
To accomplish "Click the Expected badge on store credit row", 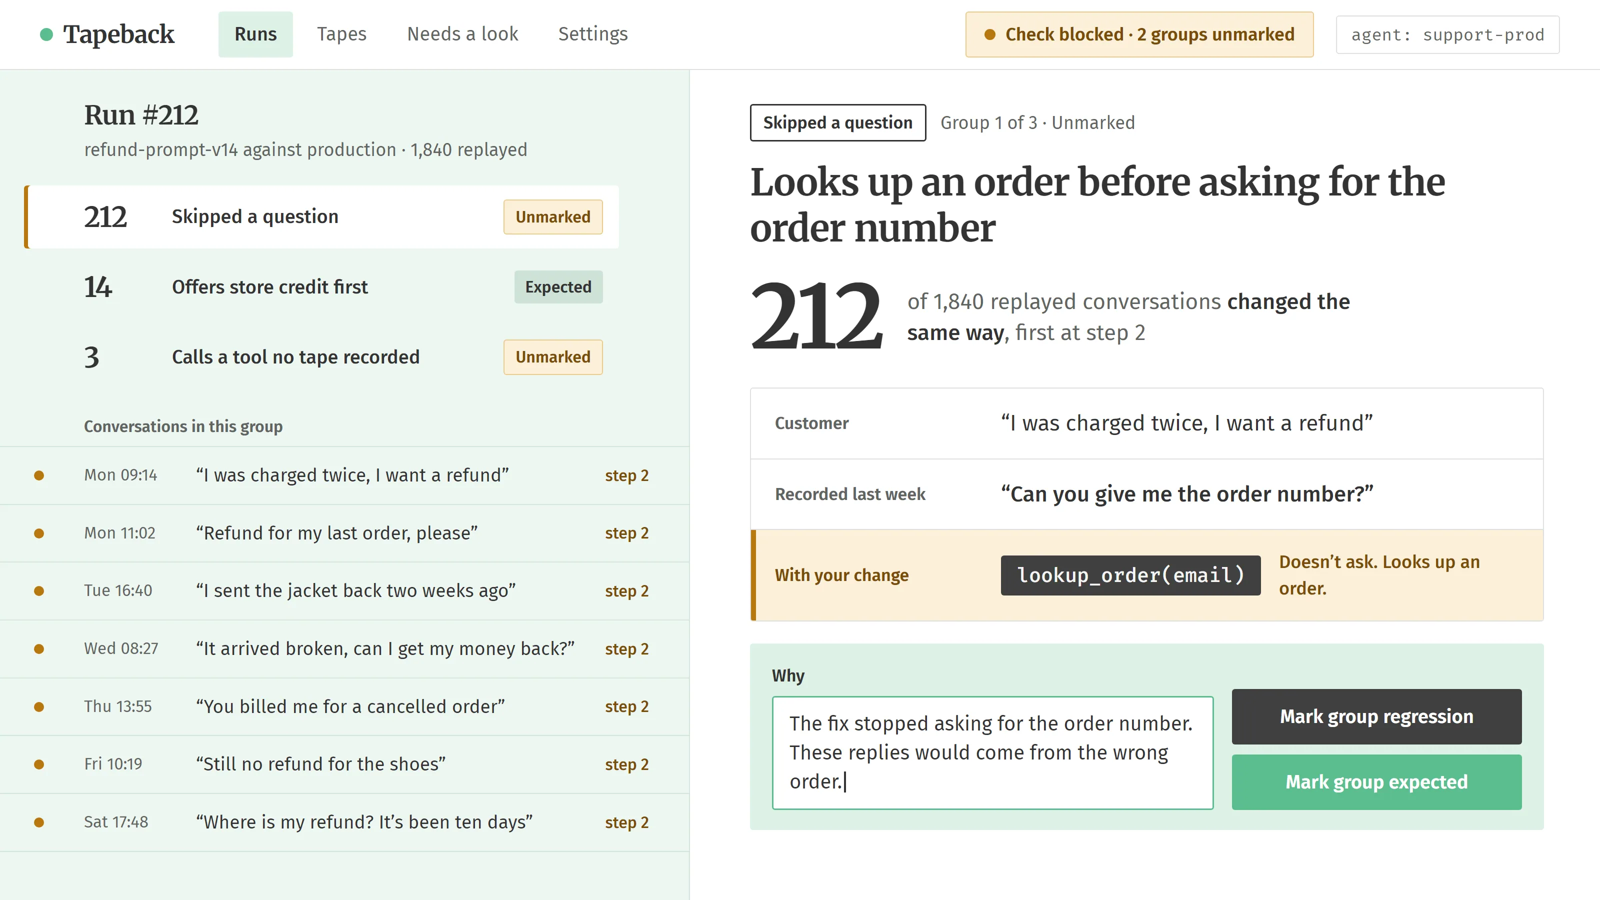I will pos(558,287).
